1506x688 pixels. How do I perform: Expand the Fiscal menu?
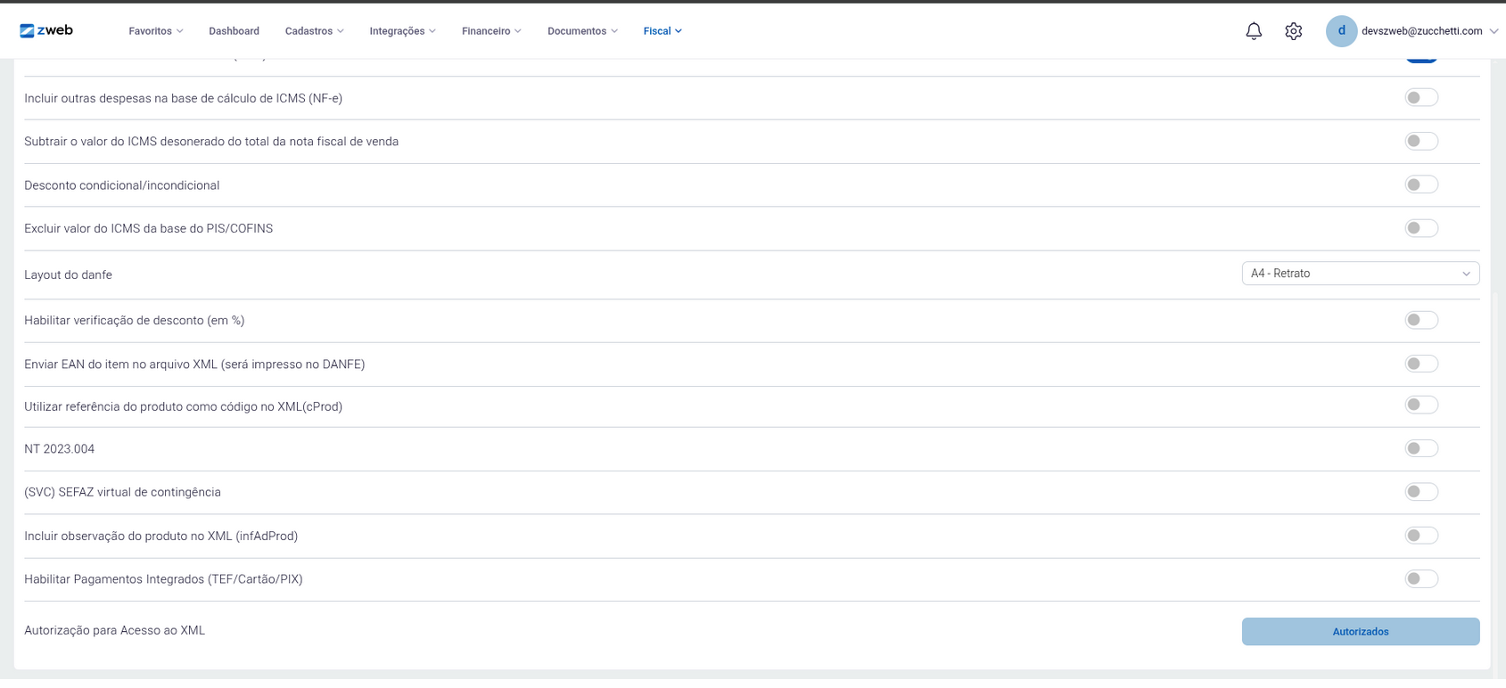(662, 31)
